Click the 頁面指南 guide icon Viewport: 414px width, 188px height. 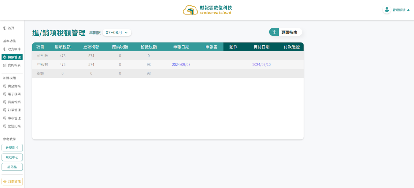[274, 32]
